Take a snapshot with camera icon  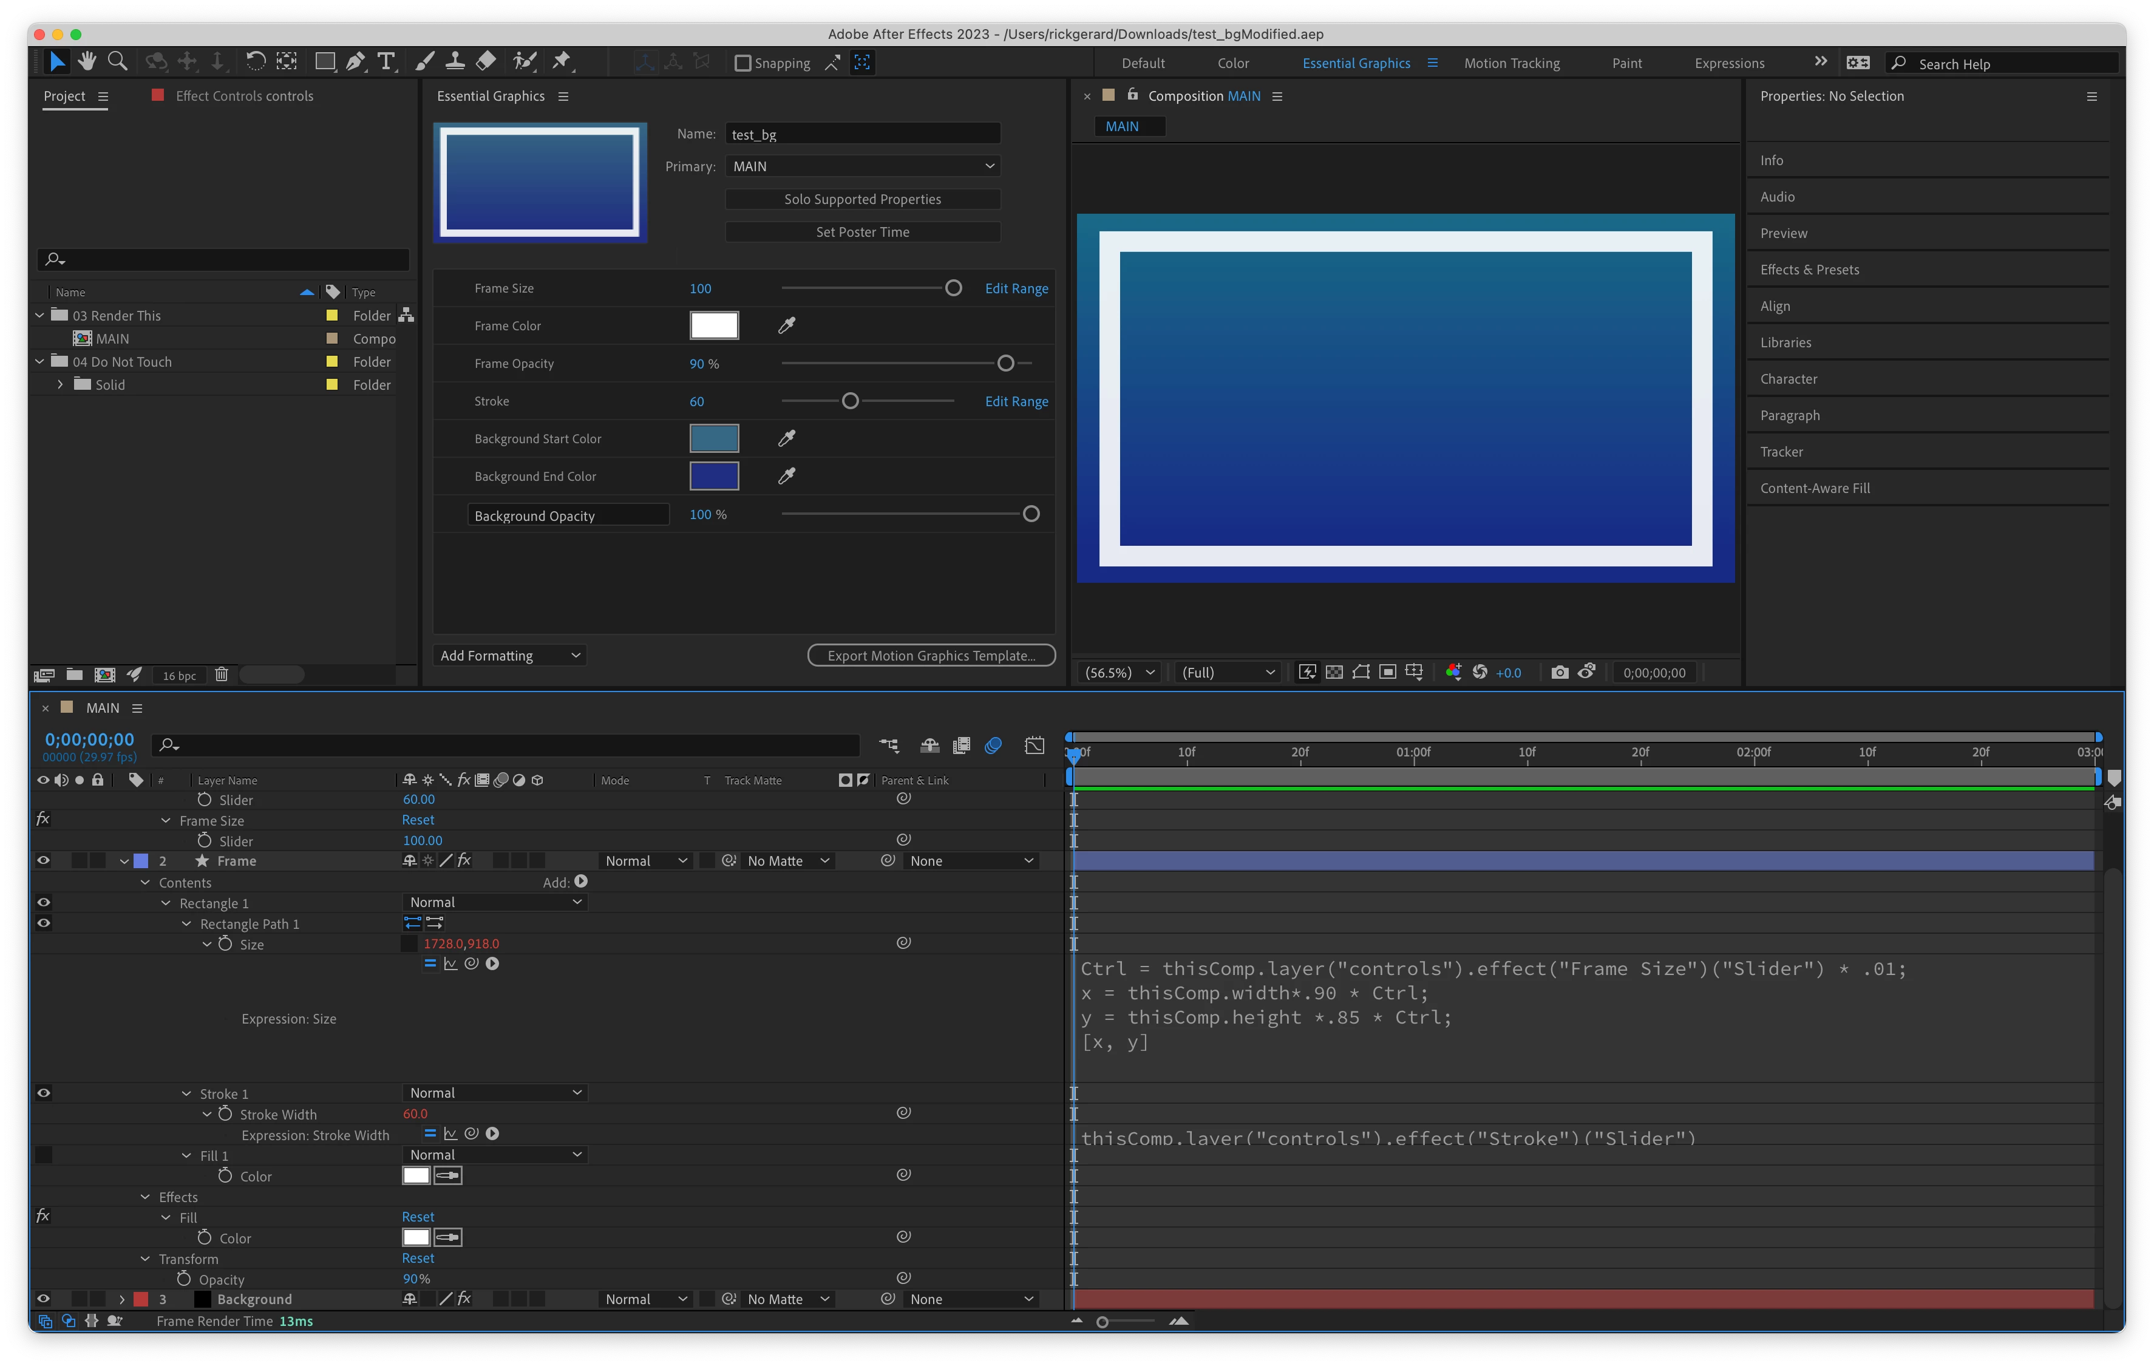pos(1559,673)
